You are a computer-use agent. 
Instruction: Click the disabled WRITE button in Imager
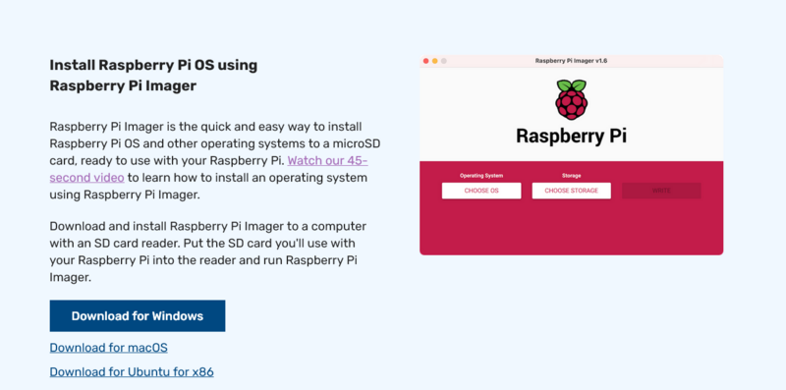661,191
